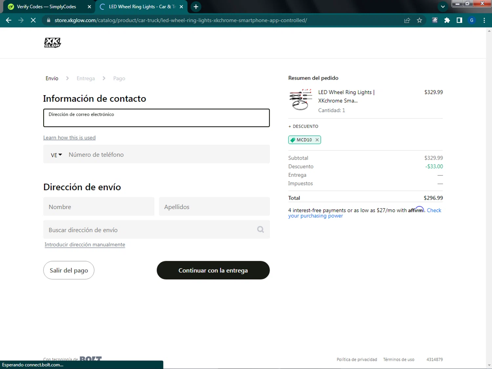The image size is (492, 369).
Task: Remove the MCD10 discount code
Action: click(317, 140)
